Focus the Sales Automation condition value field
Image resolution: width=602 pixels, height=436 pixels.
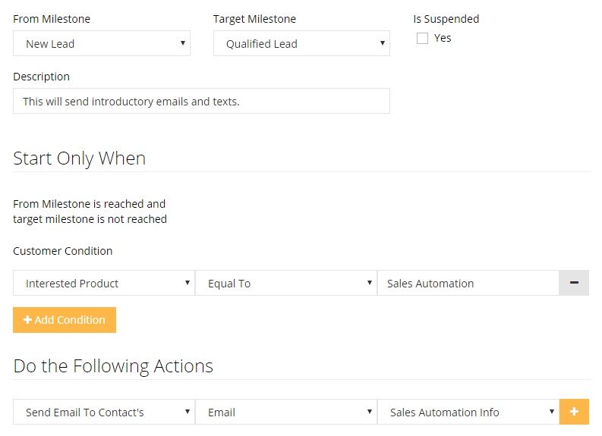click(468, 284)
